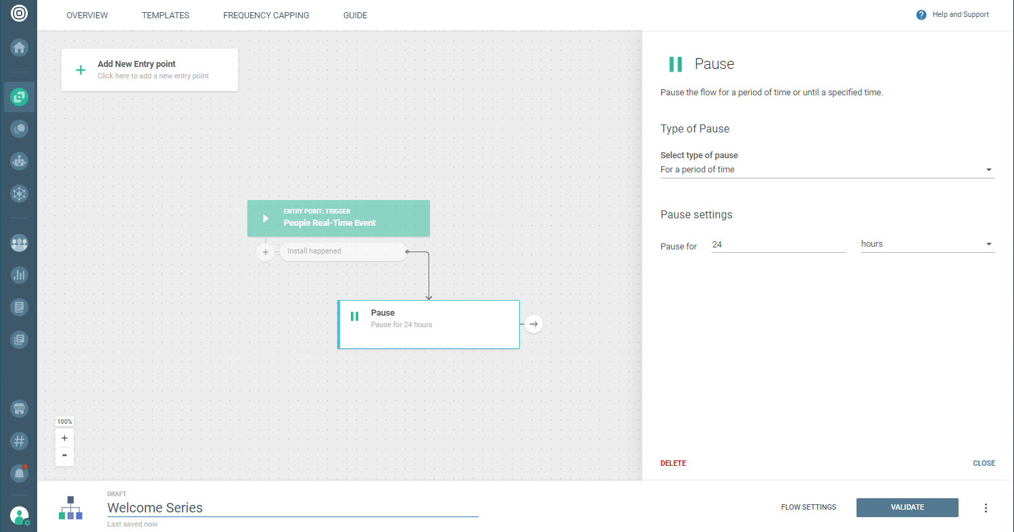Open the Frequency Capping tab
The width and height of the screenshot is (1014, 532).
click(266, 16)
